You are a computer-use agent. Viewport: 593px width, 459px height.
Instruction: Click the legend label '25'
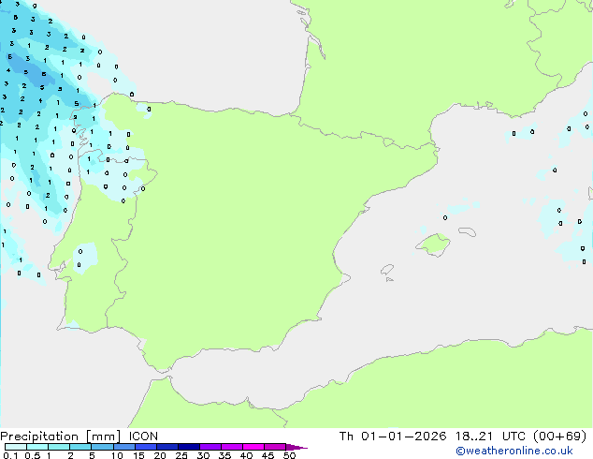point(181,455)
